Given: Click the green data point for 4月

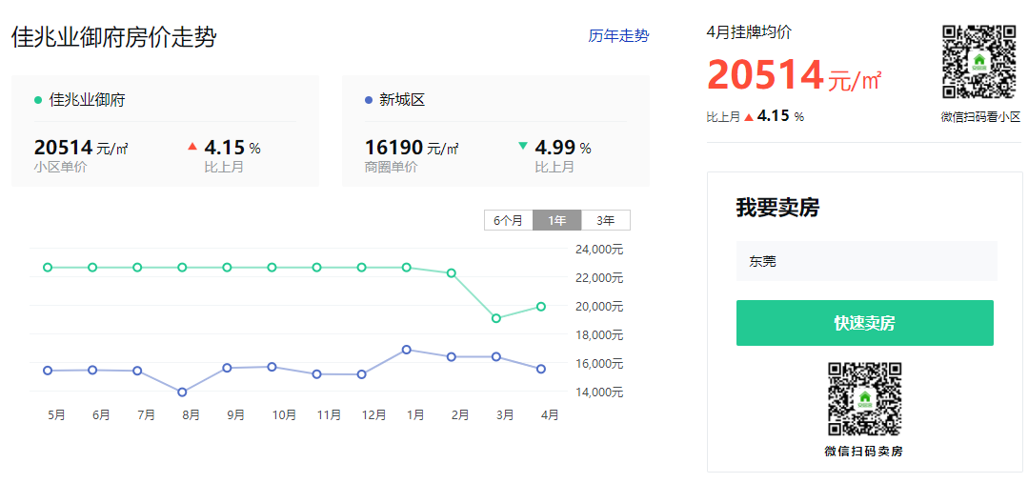Looking at the screenshot, I should point(541,307).
